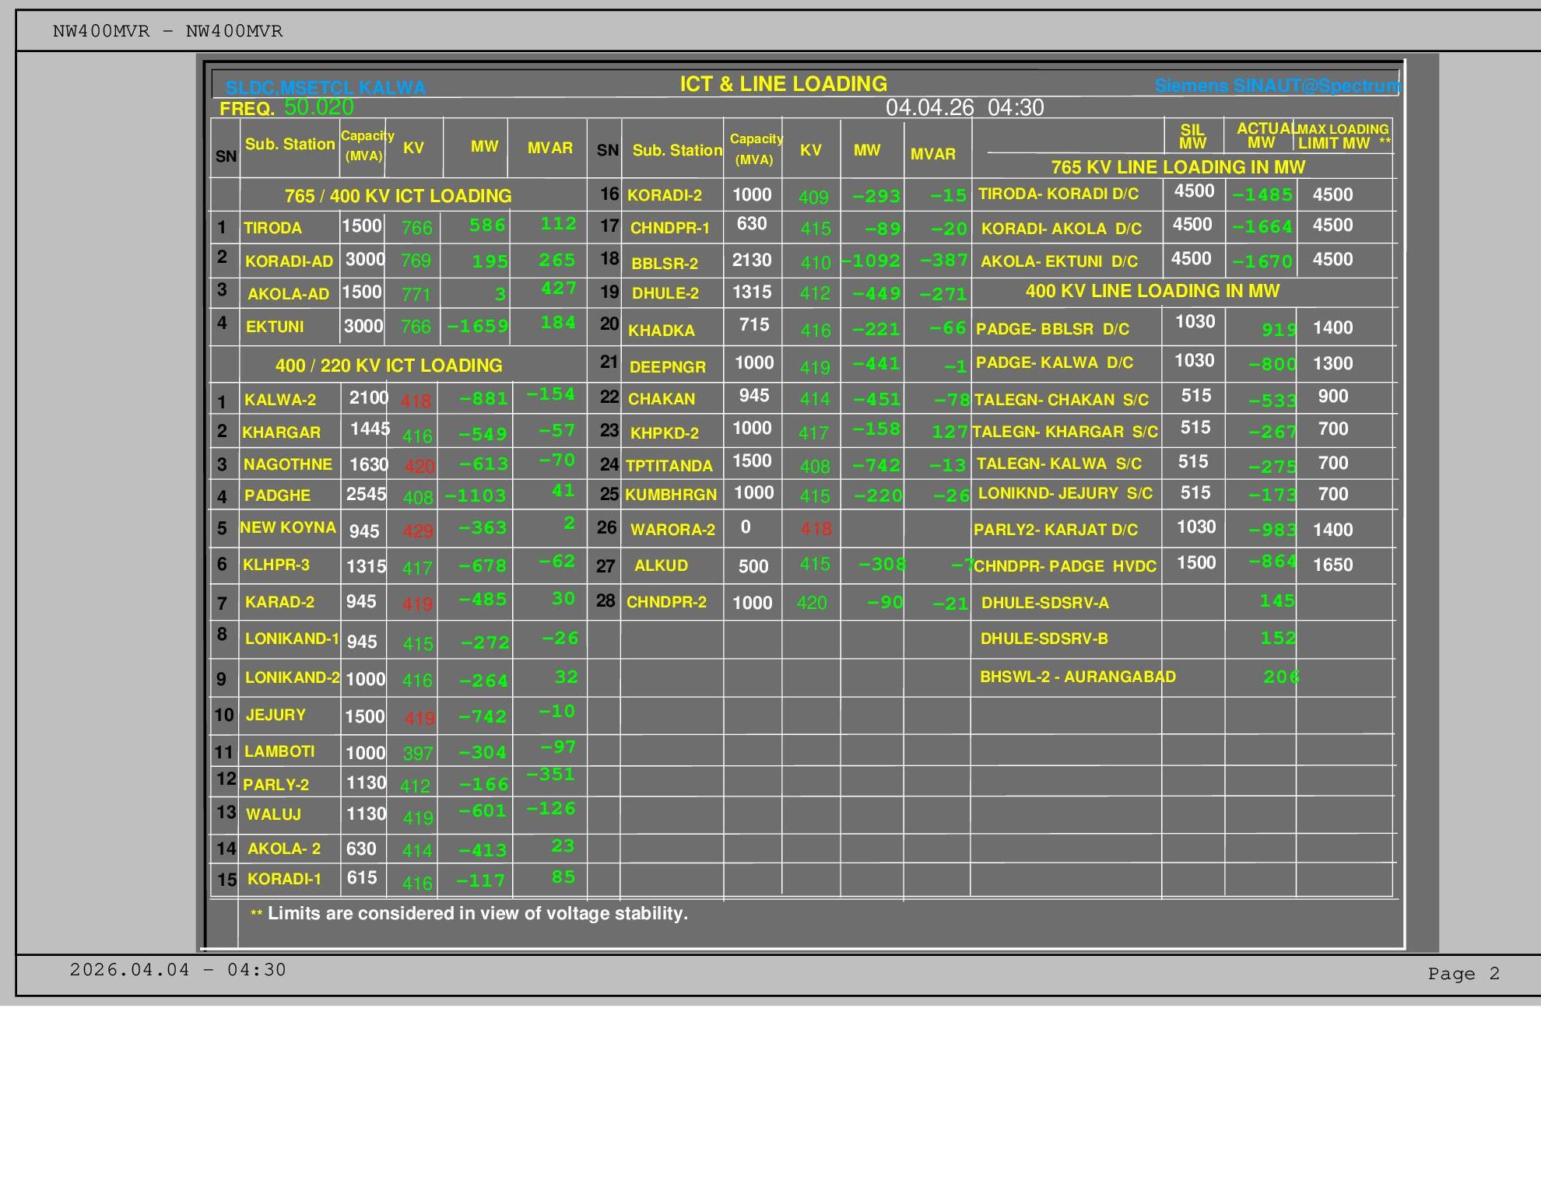Select the PADGHE MW value -1103
1541x1190 pixels.
click(x=476, y=495)
